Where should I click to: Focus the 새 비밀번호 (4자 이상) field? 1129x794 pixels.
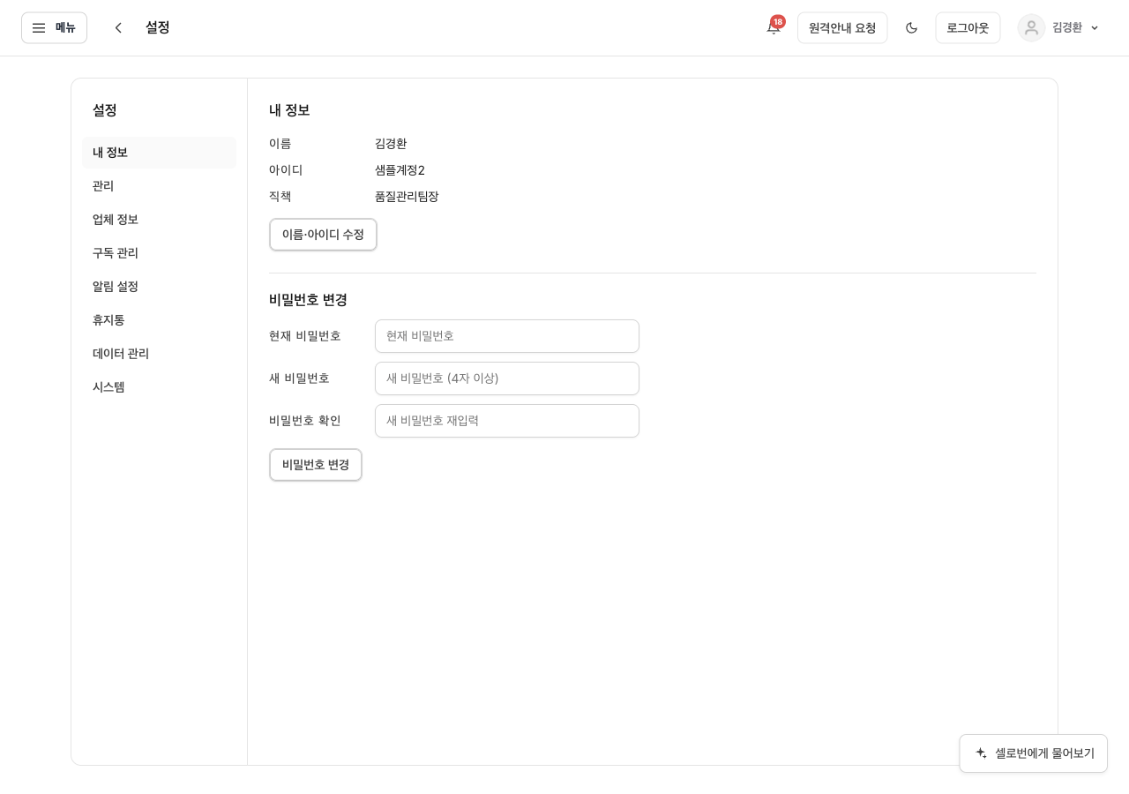(507, 378)
